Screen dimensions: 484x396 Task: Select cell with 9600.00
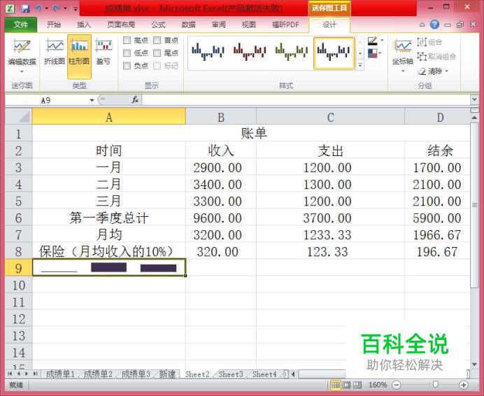click(221, 218)
